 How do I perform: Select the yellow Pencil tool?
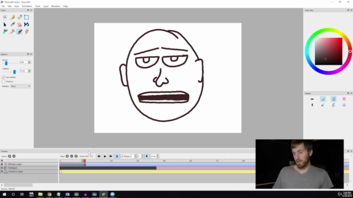(12, 17)
